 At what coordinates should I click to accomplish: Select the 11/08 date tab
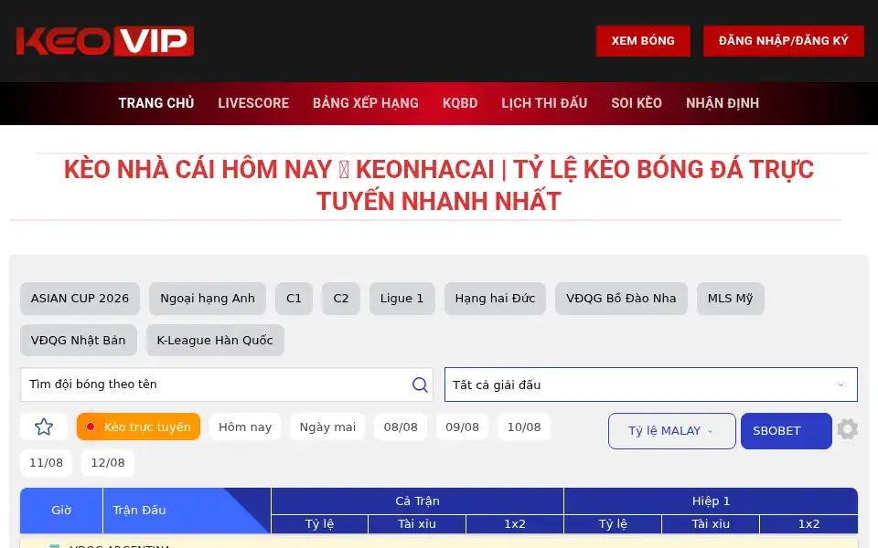click(47, 463)
